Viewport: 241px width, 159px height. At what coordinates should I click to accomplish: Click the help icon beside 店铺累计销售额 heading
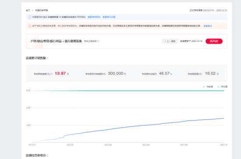click(47, 58)
